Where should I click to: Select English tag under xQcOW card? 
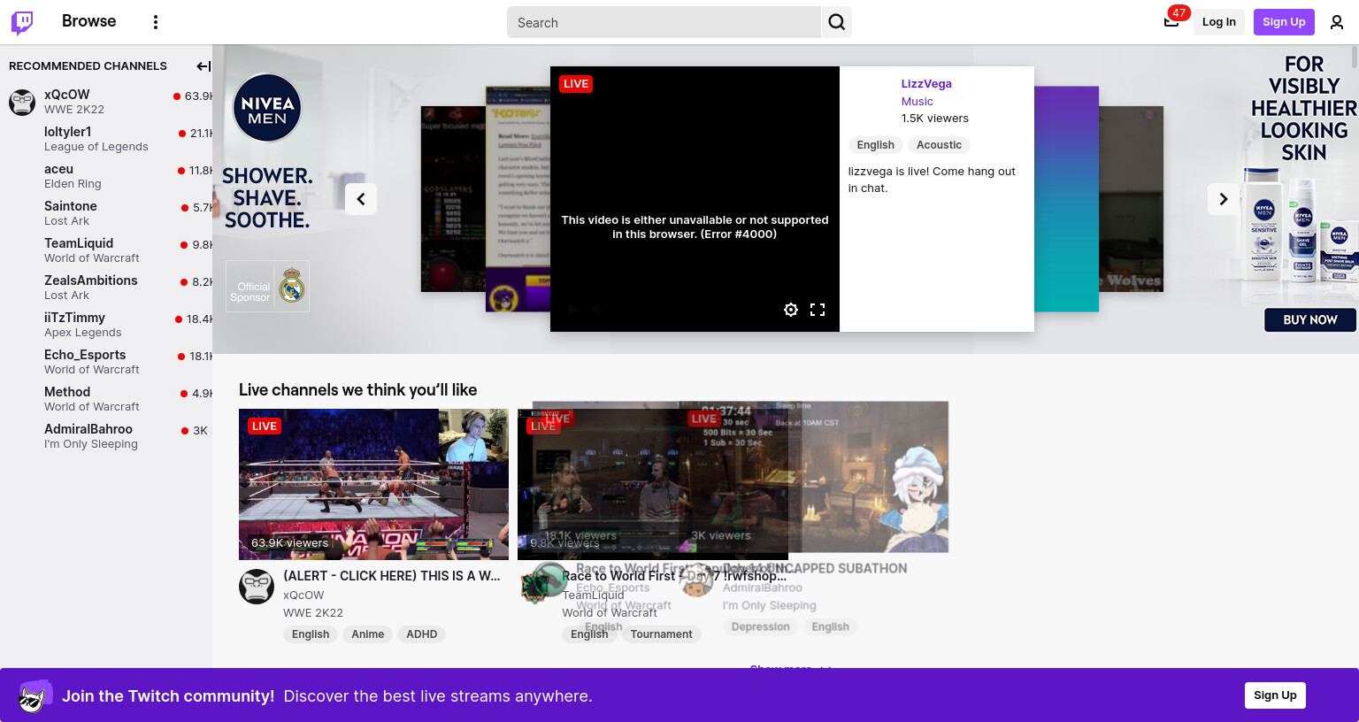tap(311, 634)
